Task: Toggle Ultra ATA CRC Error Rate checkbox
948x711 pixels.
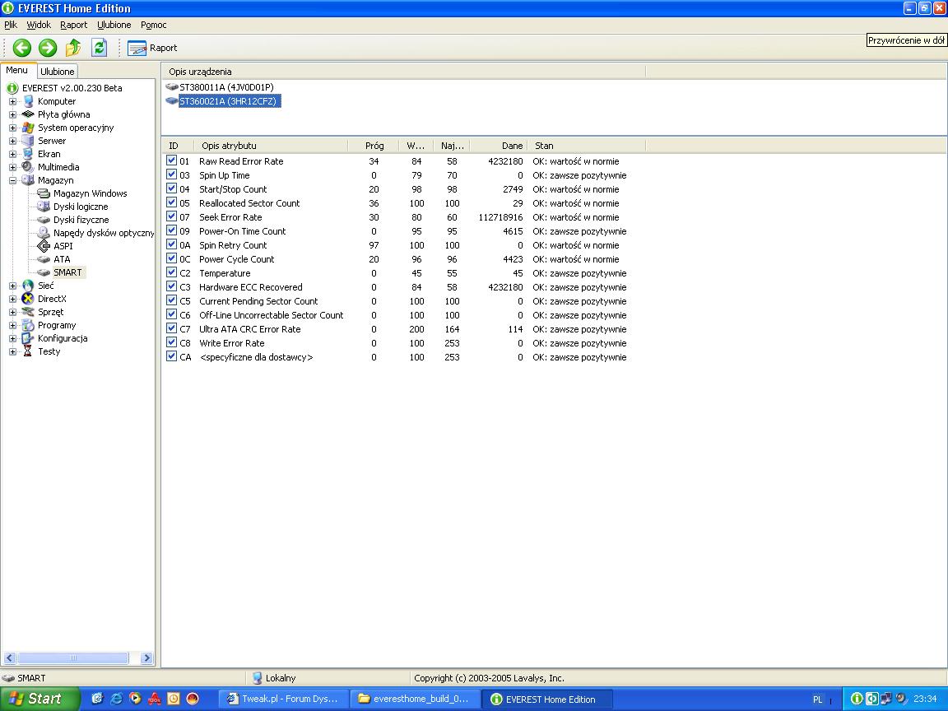Action: pyautogui.click(x=172, y=328)
